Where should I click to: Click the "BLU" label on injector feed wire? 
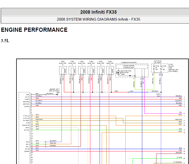(x=132, y=91)
